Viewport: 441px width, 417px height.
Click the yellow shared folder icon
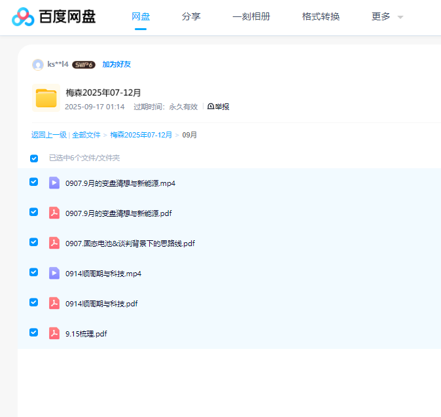(x=46, y=98)
